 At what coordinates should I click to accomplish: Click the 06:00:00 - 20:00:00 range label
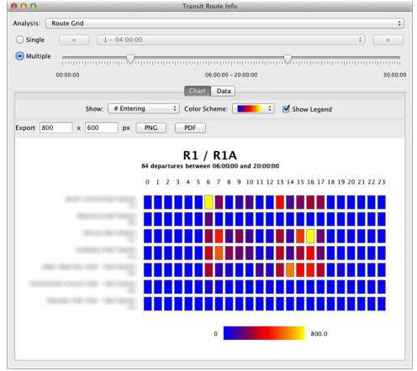[x=231, y=75]
